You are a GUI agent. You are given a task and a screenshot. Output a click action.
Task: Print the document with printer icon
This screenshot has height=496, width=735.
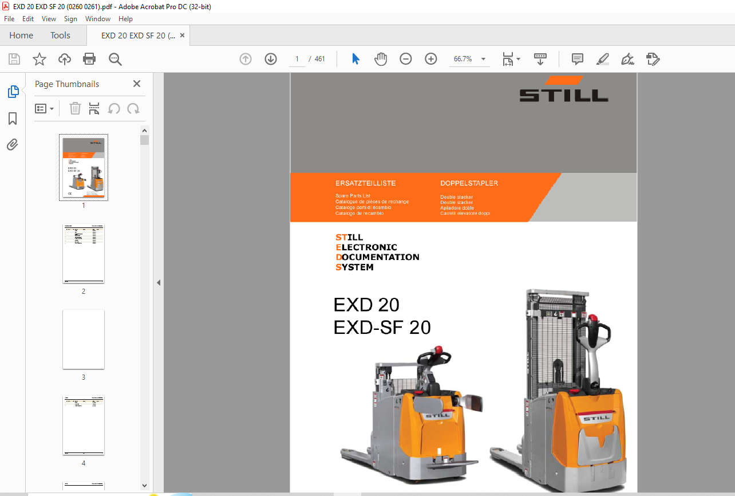point(89,59)
